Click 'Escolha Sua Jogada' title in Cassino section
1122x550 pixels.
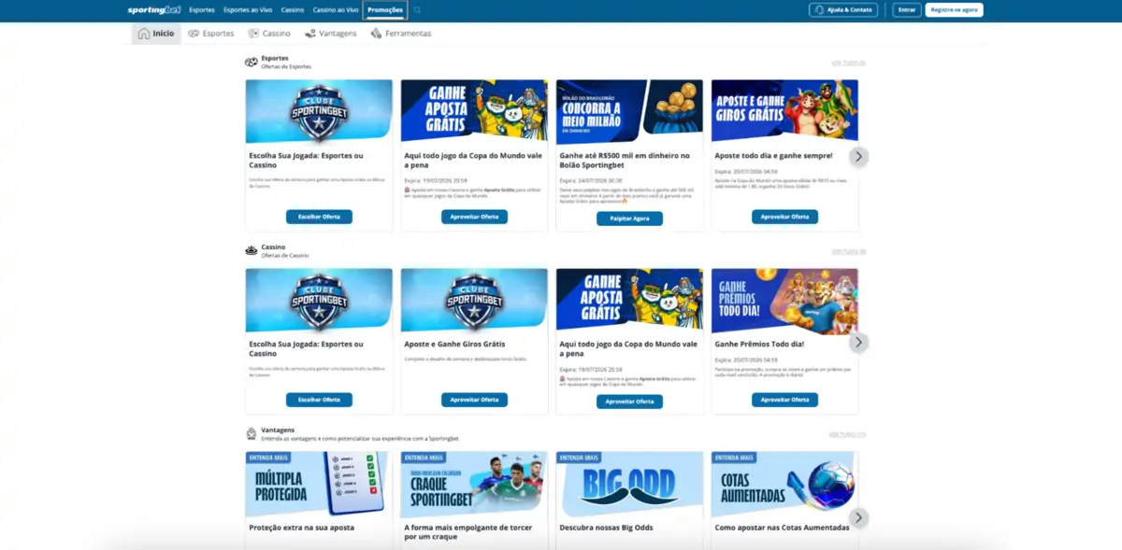(x=306, y=348)
